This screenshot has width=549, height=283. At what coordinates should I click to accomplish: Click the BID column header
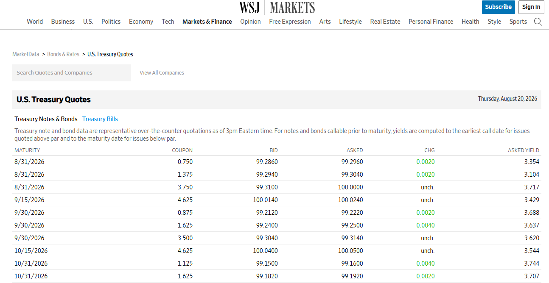click(x=274, y=150)
